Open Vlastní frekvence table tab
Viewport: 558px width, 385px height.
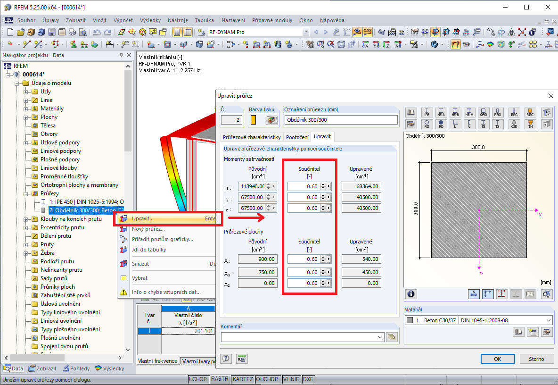click(x=158, y=361)
